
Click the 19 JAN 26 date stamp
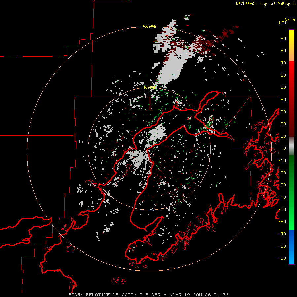pos(197,295)
